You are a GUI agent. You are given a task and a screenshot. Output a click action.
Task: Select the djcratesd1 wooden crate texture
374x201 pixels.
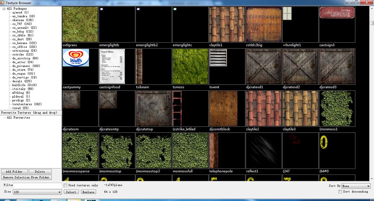(263, 66)
